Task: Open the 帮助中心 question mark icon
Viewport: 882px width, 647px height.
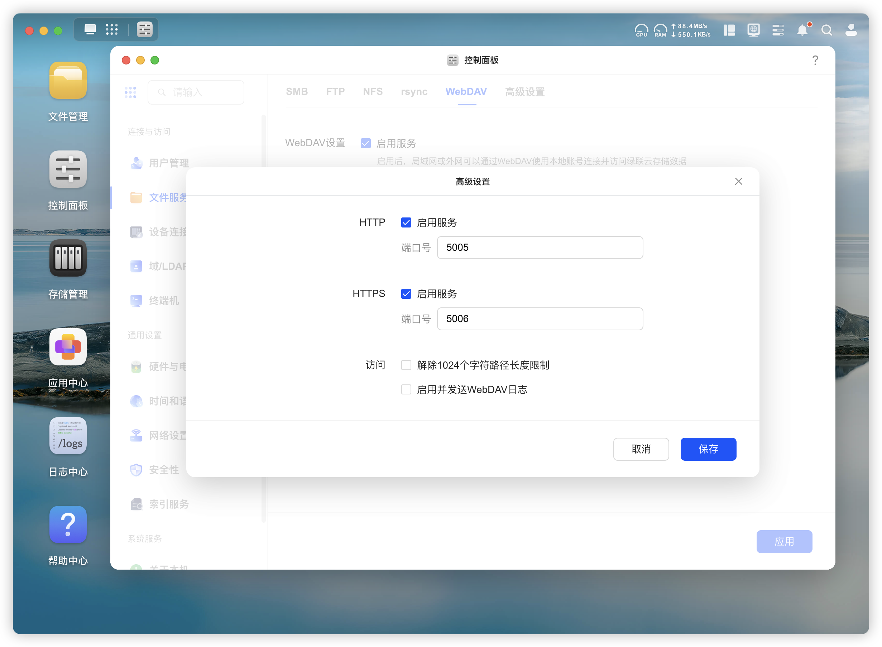Action: [x=68, y=525]
